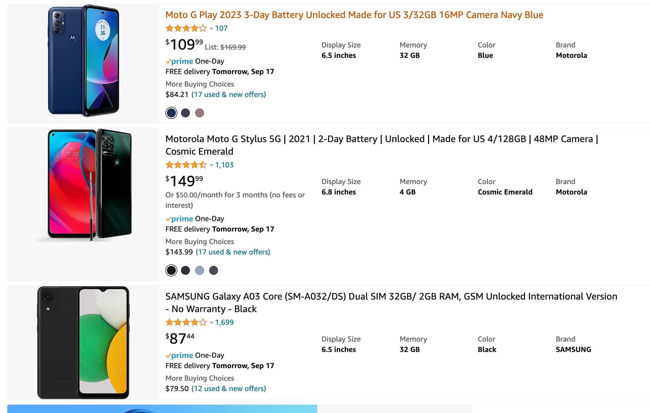
Task: Select the rose-brown swatch for Moto G Play
Action: 199,113
